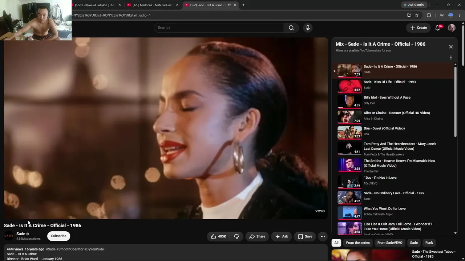This screenshot has width=465, height=261.
Task: Click the '44M views 16 years ago' description text
Action: tap(25, 249)
